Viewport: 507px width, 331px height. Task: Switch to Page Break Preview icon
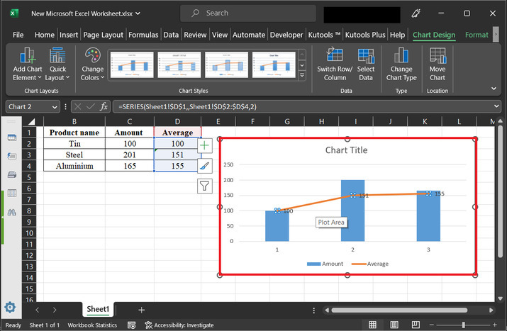pyautogui.click(x=416, y=325)
